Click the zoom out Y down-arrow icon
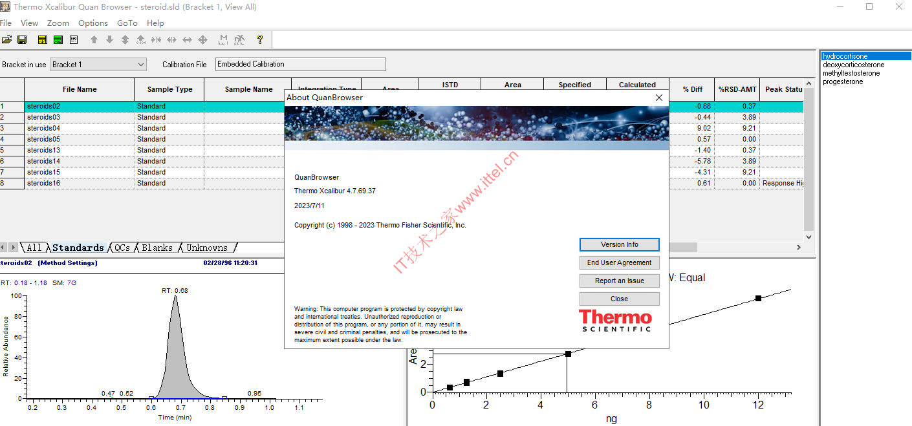The image size is (912, 426). [x=109, y=40]
